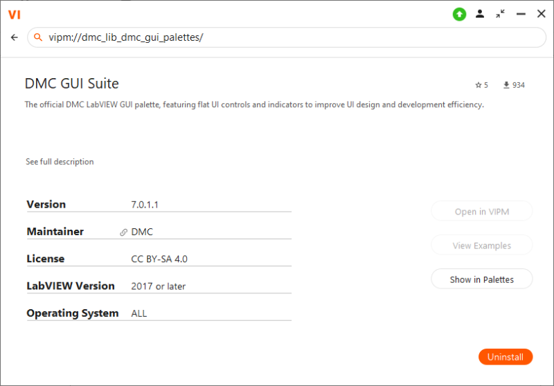Click the green update arrow icon
This screenshot has height=386, width=554.
(x=459, y=14)
